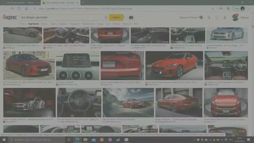Screen dimensions: 254x143
Task: Open Yandex safe search shield icon
Action: click(217, 17)
